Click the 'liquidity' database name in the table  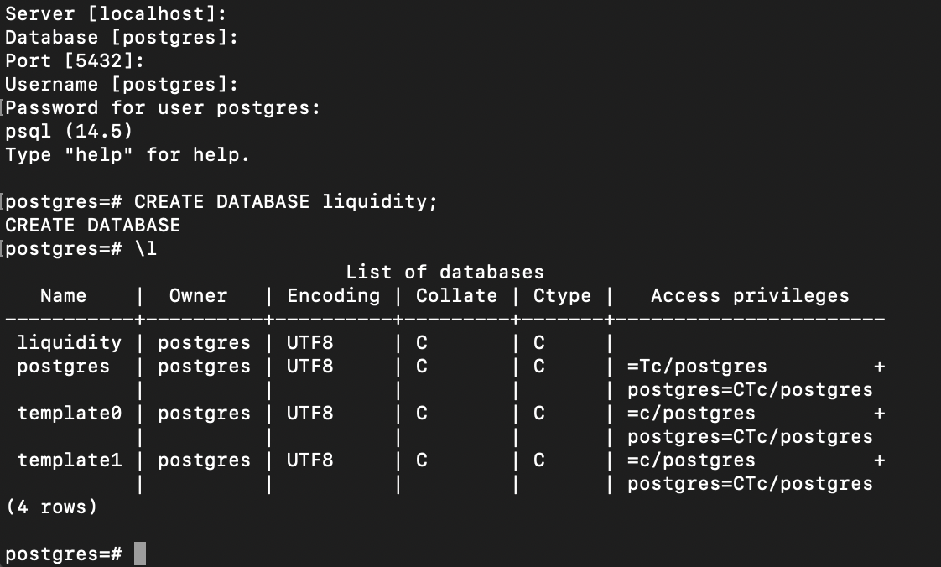point(69,343)
